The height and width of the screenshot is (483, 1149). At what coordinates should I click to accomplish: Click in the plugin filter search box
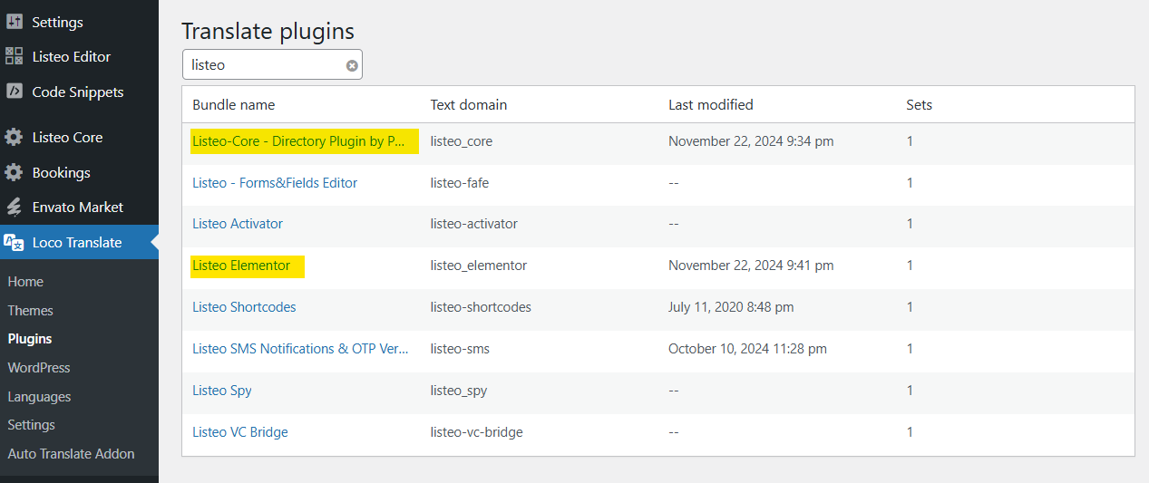(263, 65)
